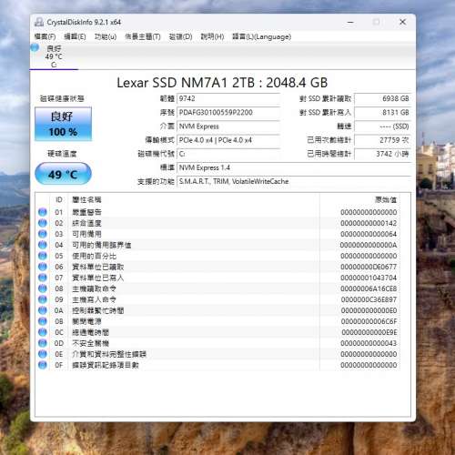Click the 49 °C temperature button

pyautogui.click(x=63, y=174)
